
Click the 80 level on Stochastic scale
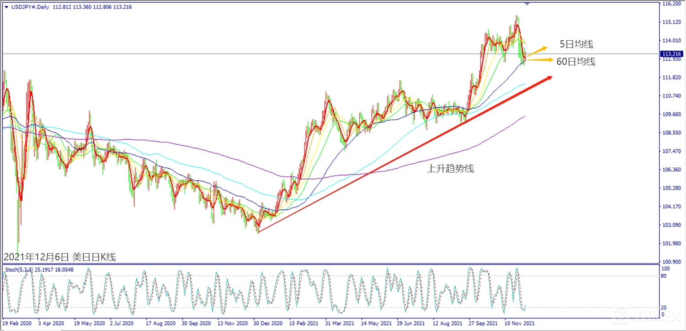[x=665, y=276]
